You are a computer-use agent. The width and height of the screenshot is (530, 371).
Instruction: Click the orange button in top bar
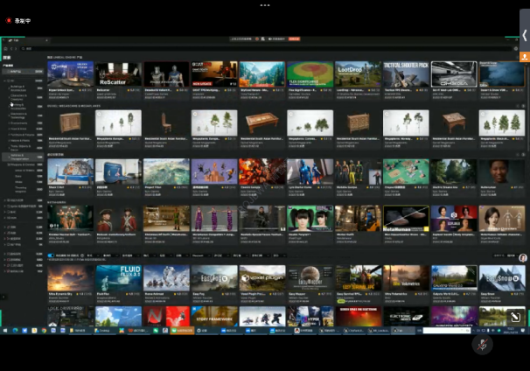[296, 38]
